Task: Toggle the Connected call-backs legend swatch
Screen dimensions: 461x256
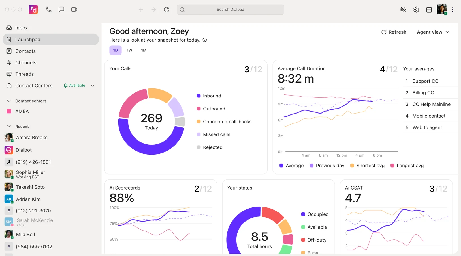Action: (199, 122)
